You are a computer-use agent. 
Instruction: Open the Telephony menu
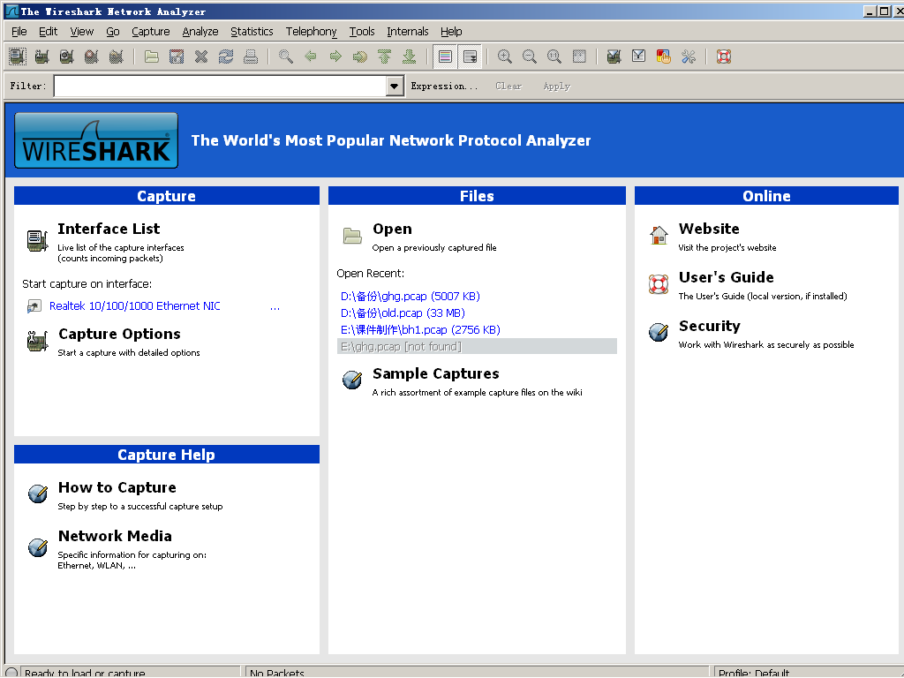pyautogui.click(x=311, y=31)
